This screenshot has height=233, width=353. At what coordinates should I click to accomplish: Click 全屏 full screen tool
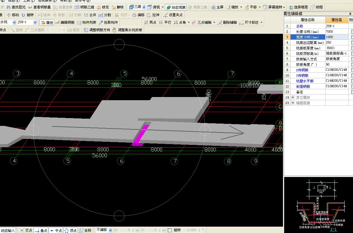217,7
